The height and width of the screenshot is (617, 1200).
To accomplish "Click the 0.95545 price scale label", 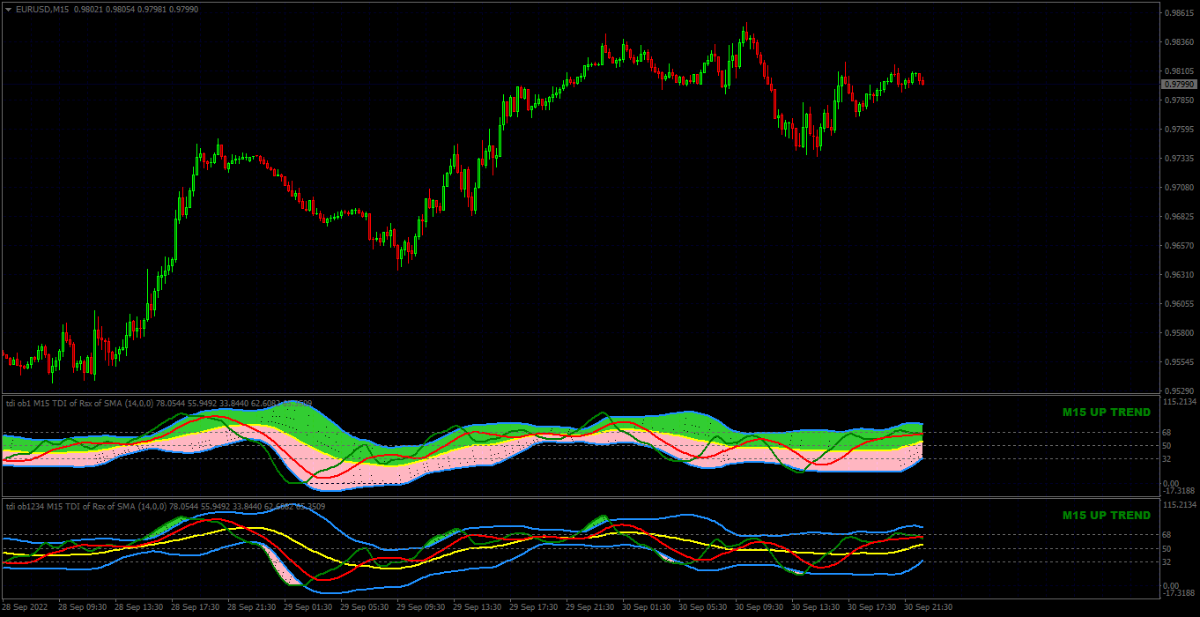I will (x=1179, y=362).
